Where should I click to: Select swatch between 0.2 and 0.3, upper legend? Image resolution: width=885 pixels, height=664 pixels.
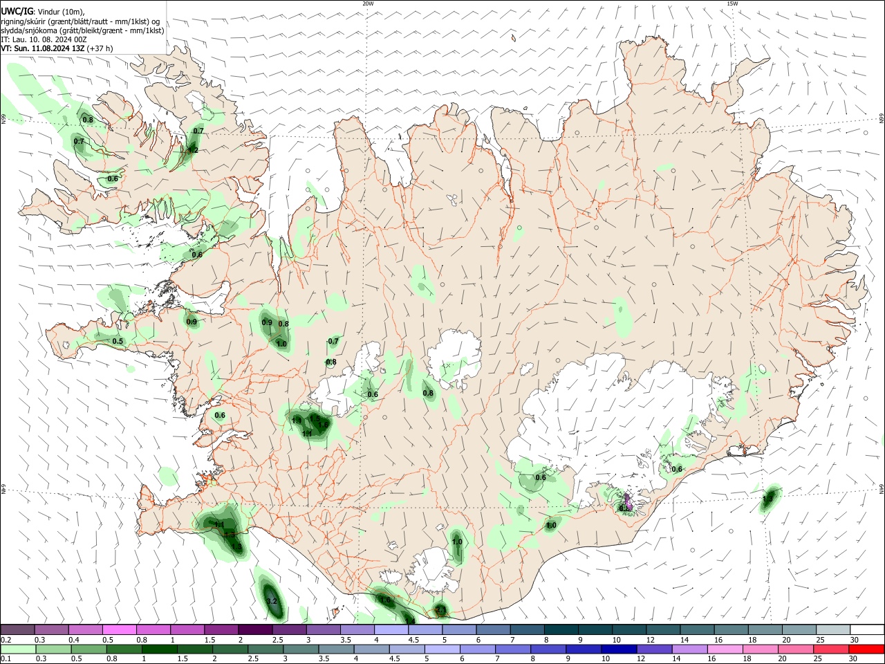(x=17, y=629)
